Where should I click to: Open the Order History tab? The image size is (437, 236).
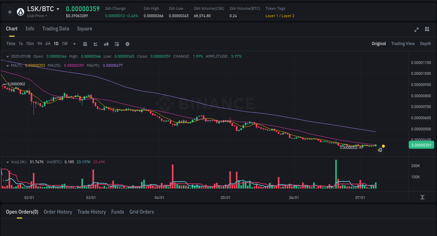point(58,212)
